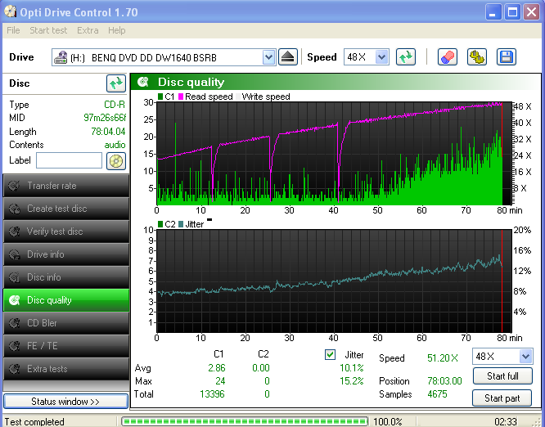Viewport: 545px width, 427px height.
Task: Click the save (floppy disk) icon
Action: 506,57
